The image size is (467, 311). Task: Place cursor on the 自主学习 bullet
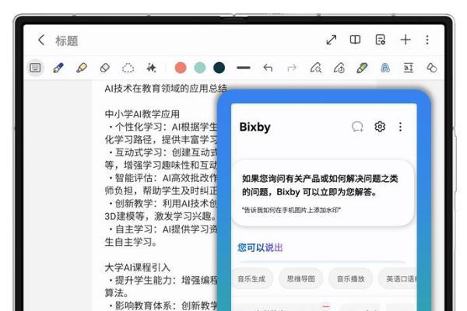(163, 229)
